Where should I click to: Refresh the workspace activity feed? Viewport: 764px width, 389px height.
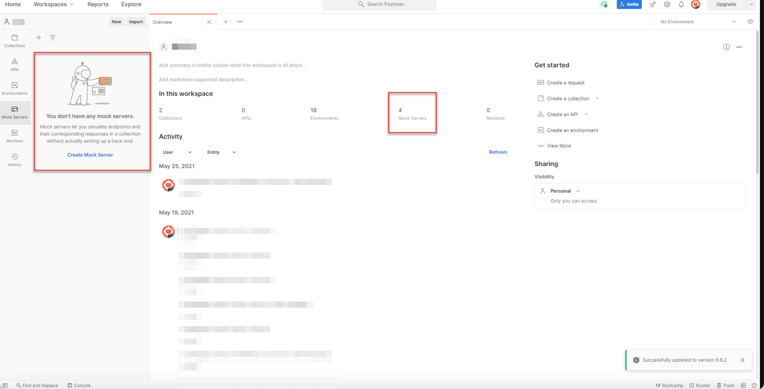498,152
